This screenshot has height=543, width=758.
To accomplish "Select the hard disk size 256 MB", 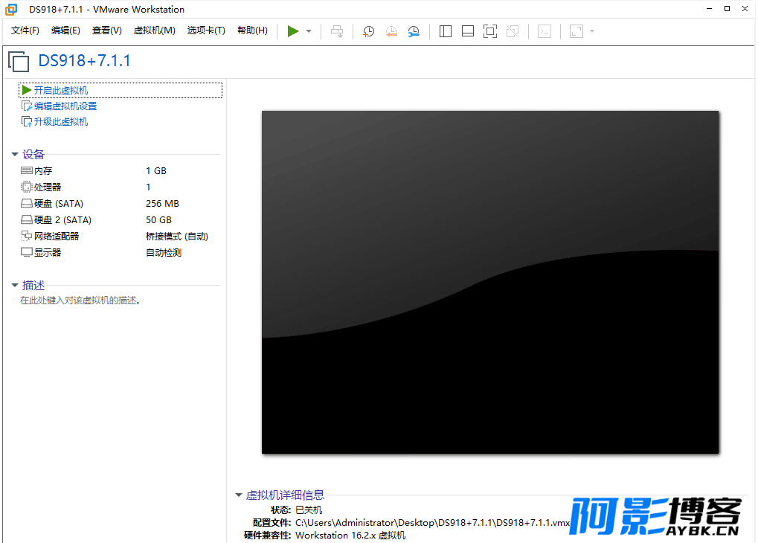I will [162, 204].
